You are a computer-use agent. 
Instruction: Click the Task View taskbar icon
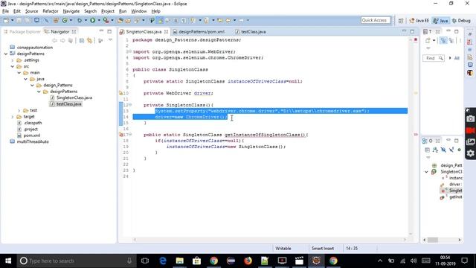[145, 261]
